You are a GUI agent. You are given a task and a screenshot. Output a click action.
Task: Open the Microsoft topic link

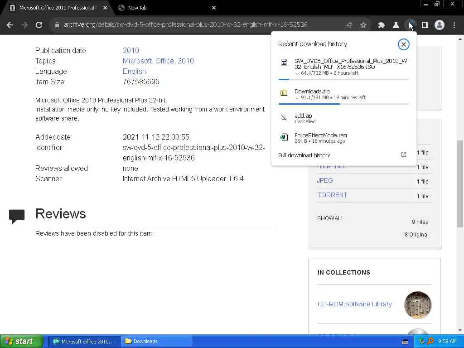[137, 61]
